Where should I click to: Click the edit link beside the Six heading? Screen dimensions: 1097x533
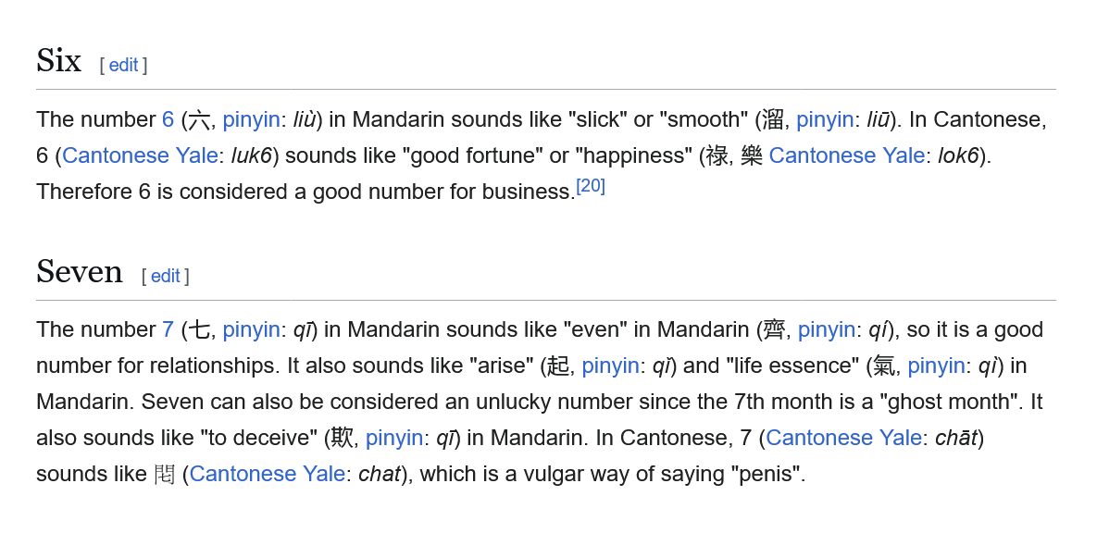click(x=123, y=65)
